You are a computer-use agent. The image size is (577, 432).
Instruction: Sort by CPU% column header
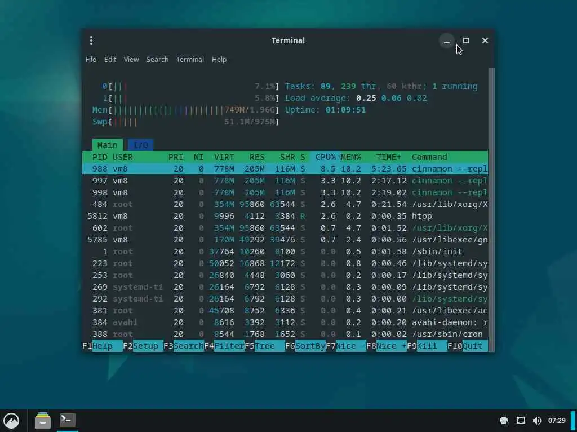[326, 157]
